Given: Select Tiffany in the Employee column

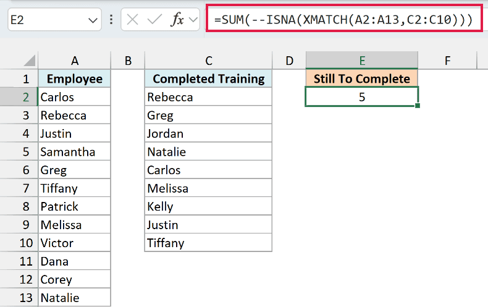Looking at the screenshot, I should pyautogui.click(x=74, y=188).
